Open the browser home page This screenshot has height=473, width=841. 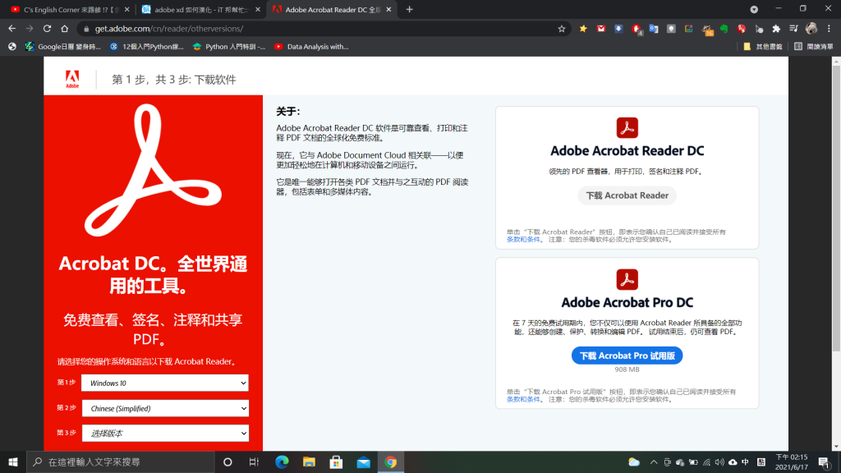(64, 29)
